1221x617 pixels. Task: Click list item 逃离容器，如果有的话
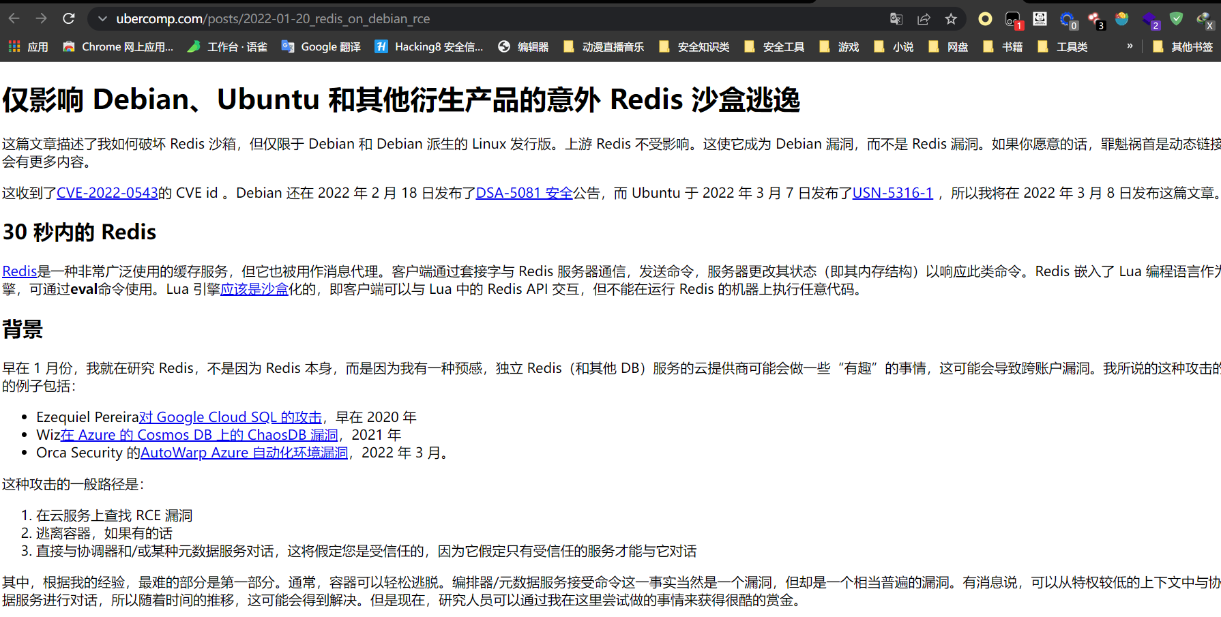click(104, 533)
